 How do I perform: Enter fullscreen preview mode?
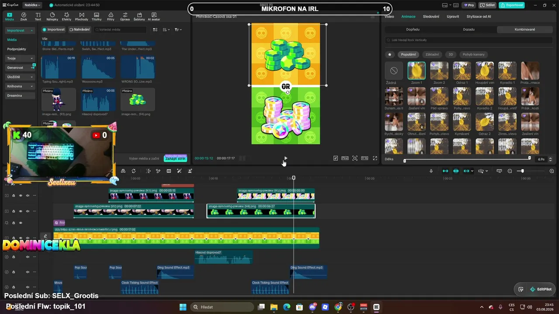coord(375,158)
